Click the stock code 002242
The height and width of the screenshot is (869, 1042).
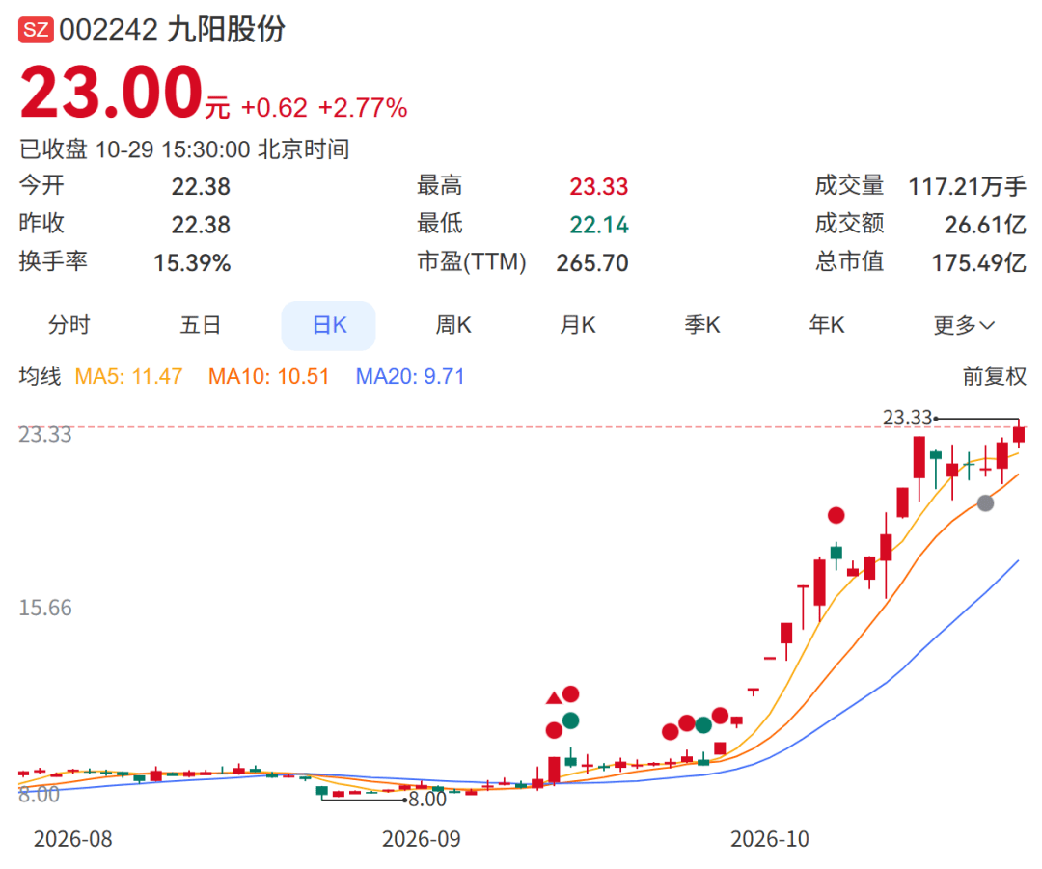pos(108,31)
